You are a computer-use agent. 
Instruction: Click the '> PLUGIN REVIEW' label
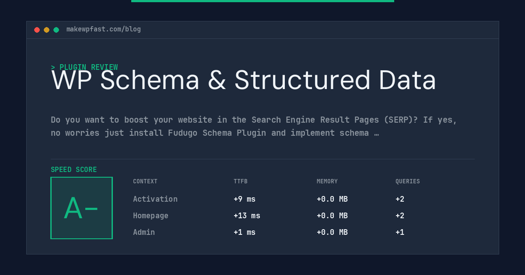point(84,67)
